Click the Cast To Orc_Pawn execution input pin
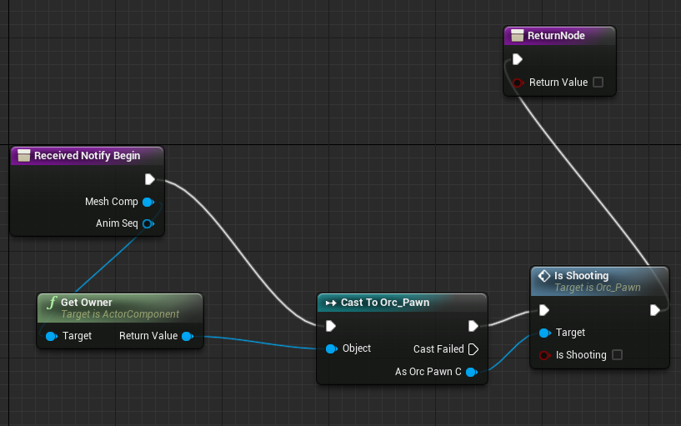This screenshot has width=681, height=426. point(331,326)
